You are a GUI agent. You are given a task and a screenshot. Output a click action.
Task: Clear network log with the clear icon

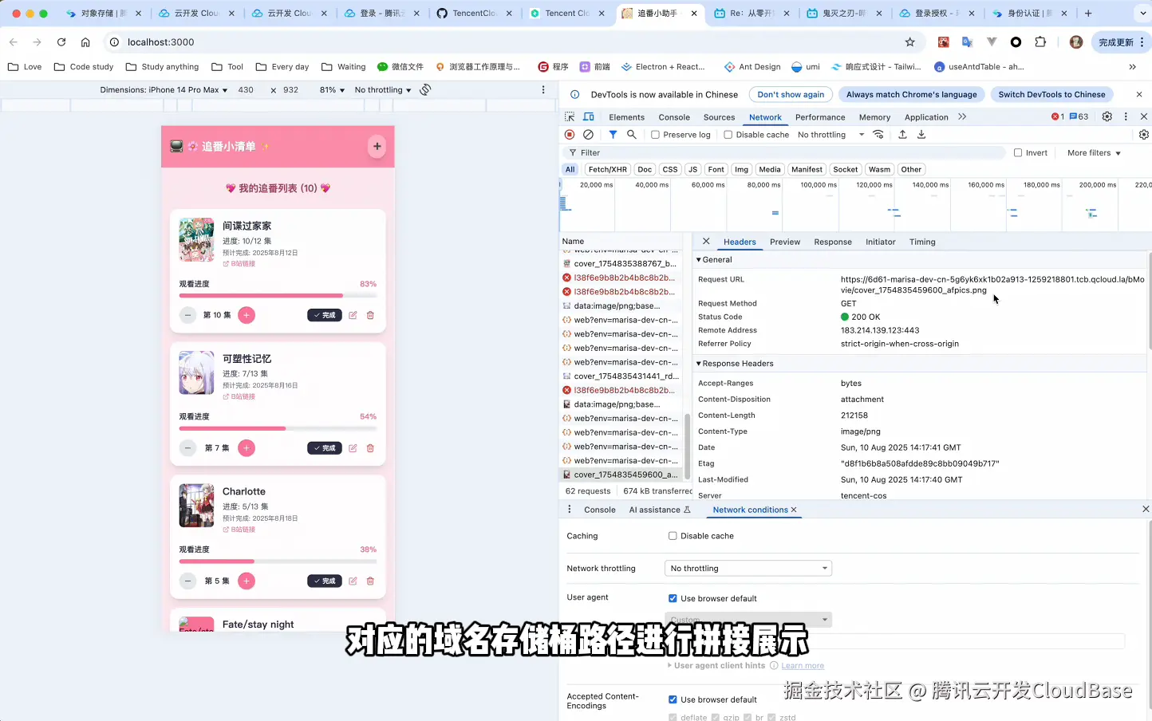point(589,135)
